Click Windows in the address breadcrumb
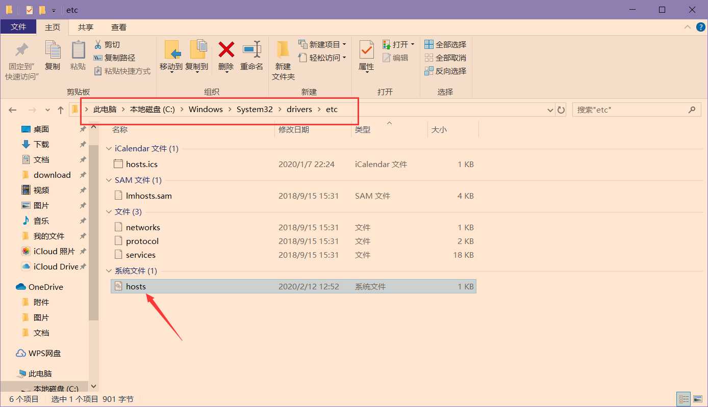 [206, 110]
